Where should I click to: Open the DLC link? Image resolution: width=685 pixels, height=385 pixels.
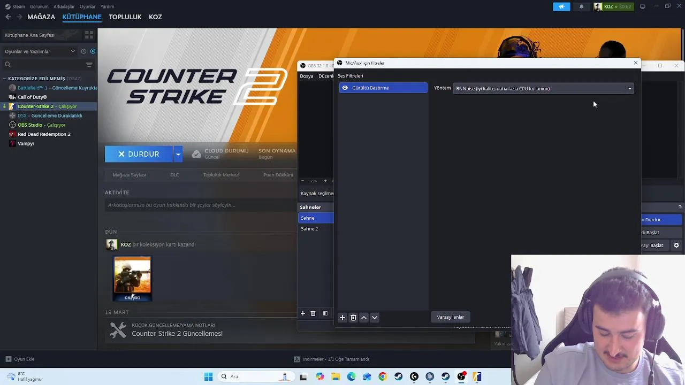click(174, 175)
